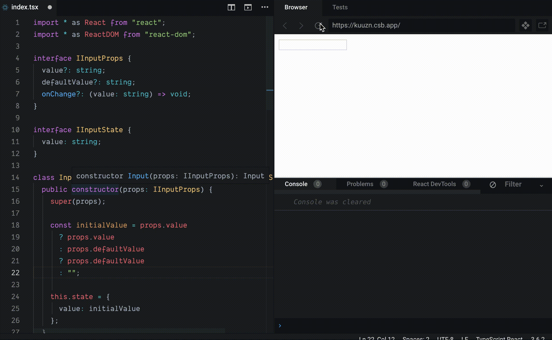
Task: Click the CodeSandbox logo icon by URL
Action: tap(526, 25)
